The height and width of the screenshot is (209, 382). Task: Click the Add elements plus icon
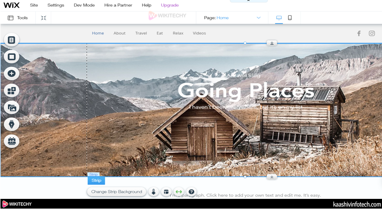point(12,73)
